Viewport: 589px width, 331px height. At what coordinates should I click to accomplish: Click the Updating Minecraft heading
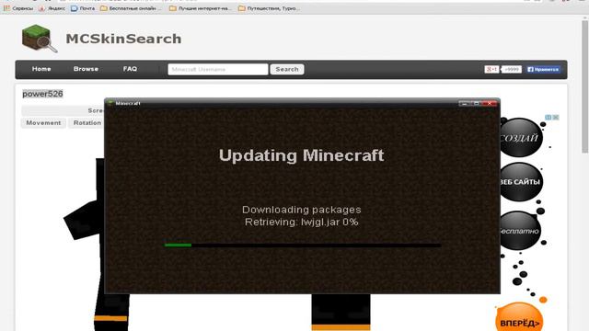pos(301,155)
